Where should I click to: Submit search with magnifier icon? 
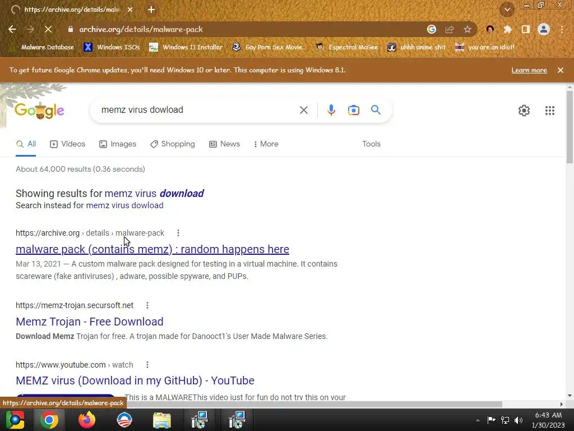[x=376, y=110]
